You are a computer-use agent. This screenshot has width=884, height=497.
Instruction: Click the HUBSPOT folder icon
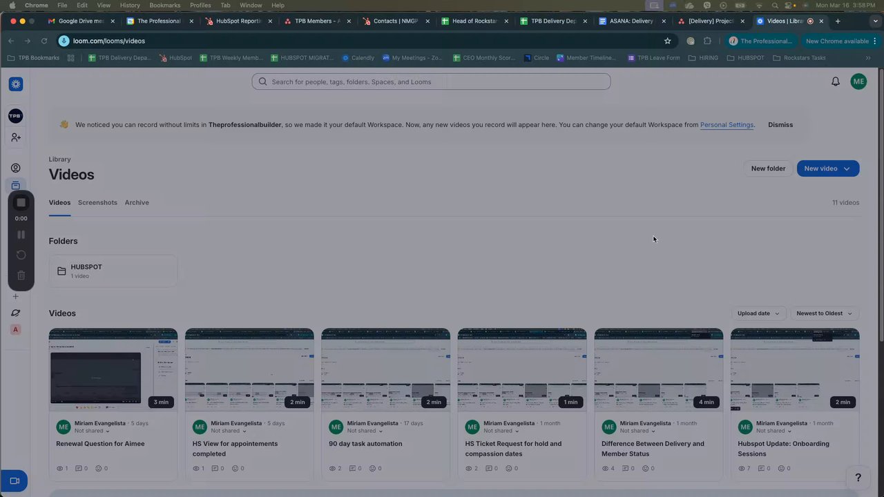pyautogui.click(x=61, y=271)
